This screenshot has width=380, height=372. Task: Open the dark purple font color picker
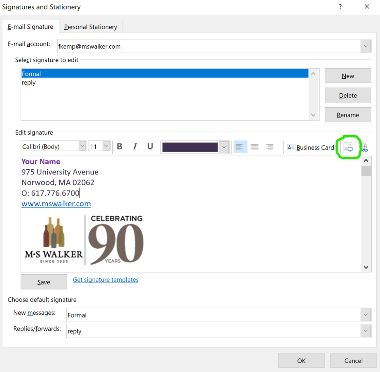[x=224, y=147]
